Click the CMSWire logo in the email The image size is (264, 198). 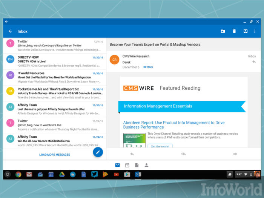[x=138, y=88]
